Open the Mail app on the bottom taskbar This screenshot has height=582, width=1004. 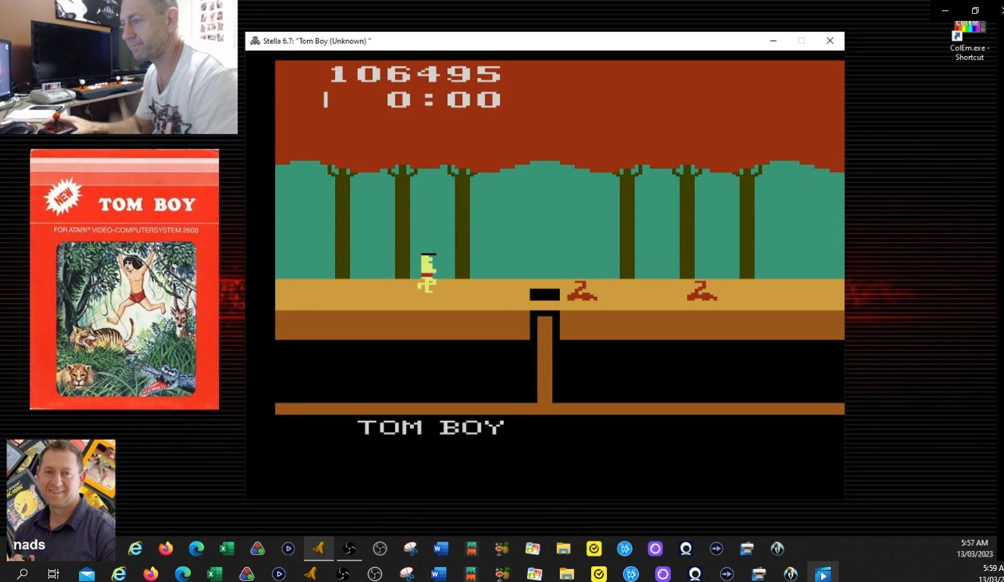86,574
